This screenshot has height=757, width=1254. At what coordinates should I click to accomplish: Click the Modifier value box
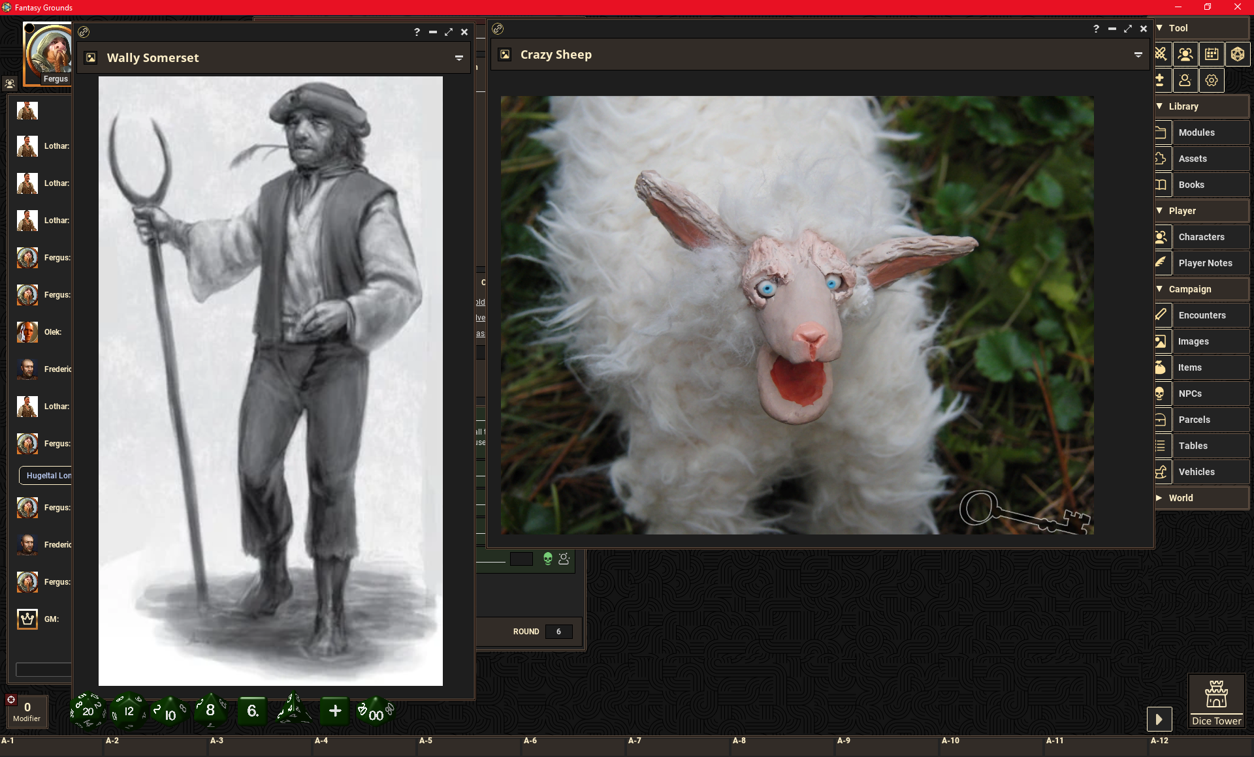(27, 708)
